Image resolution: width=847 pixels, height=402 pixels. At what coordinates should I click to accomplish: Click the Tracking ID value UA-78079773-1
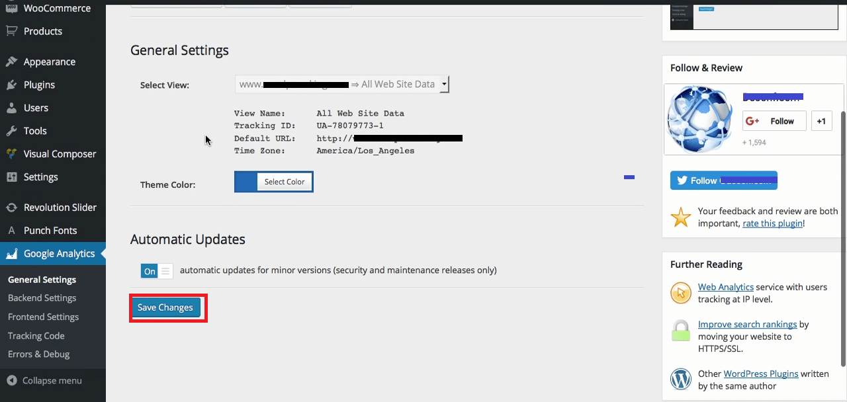click(350, 126)
